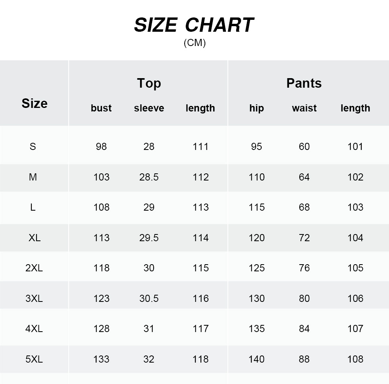389x384 pixels.
Task: Click the 3XL size row label
Action: pos(34,299)
